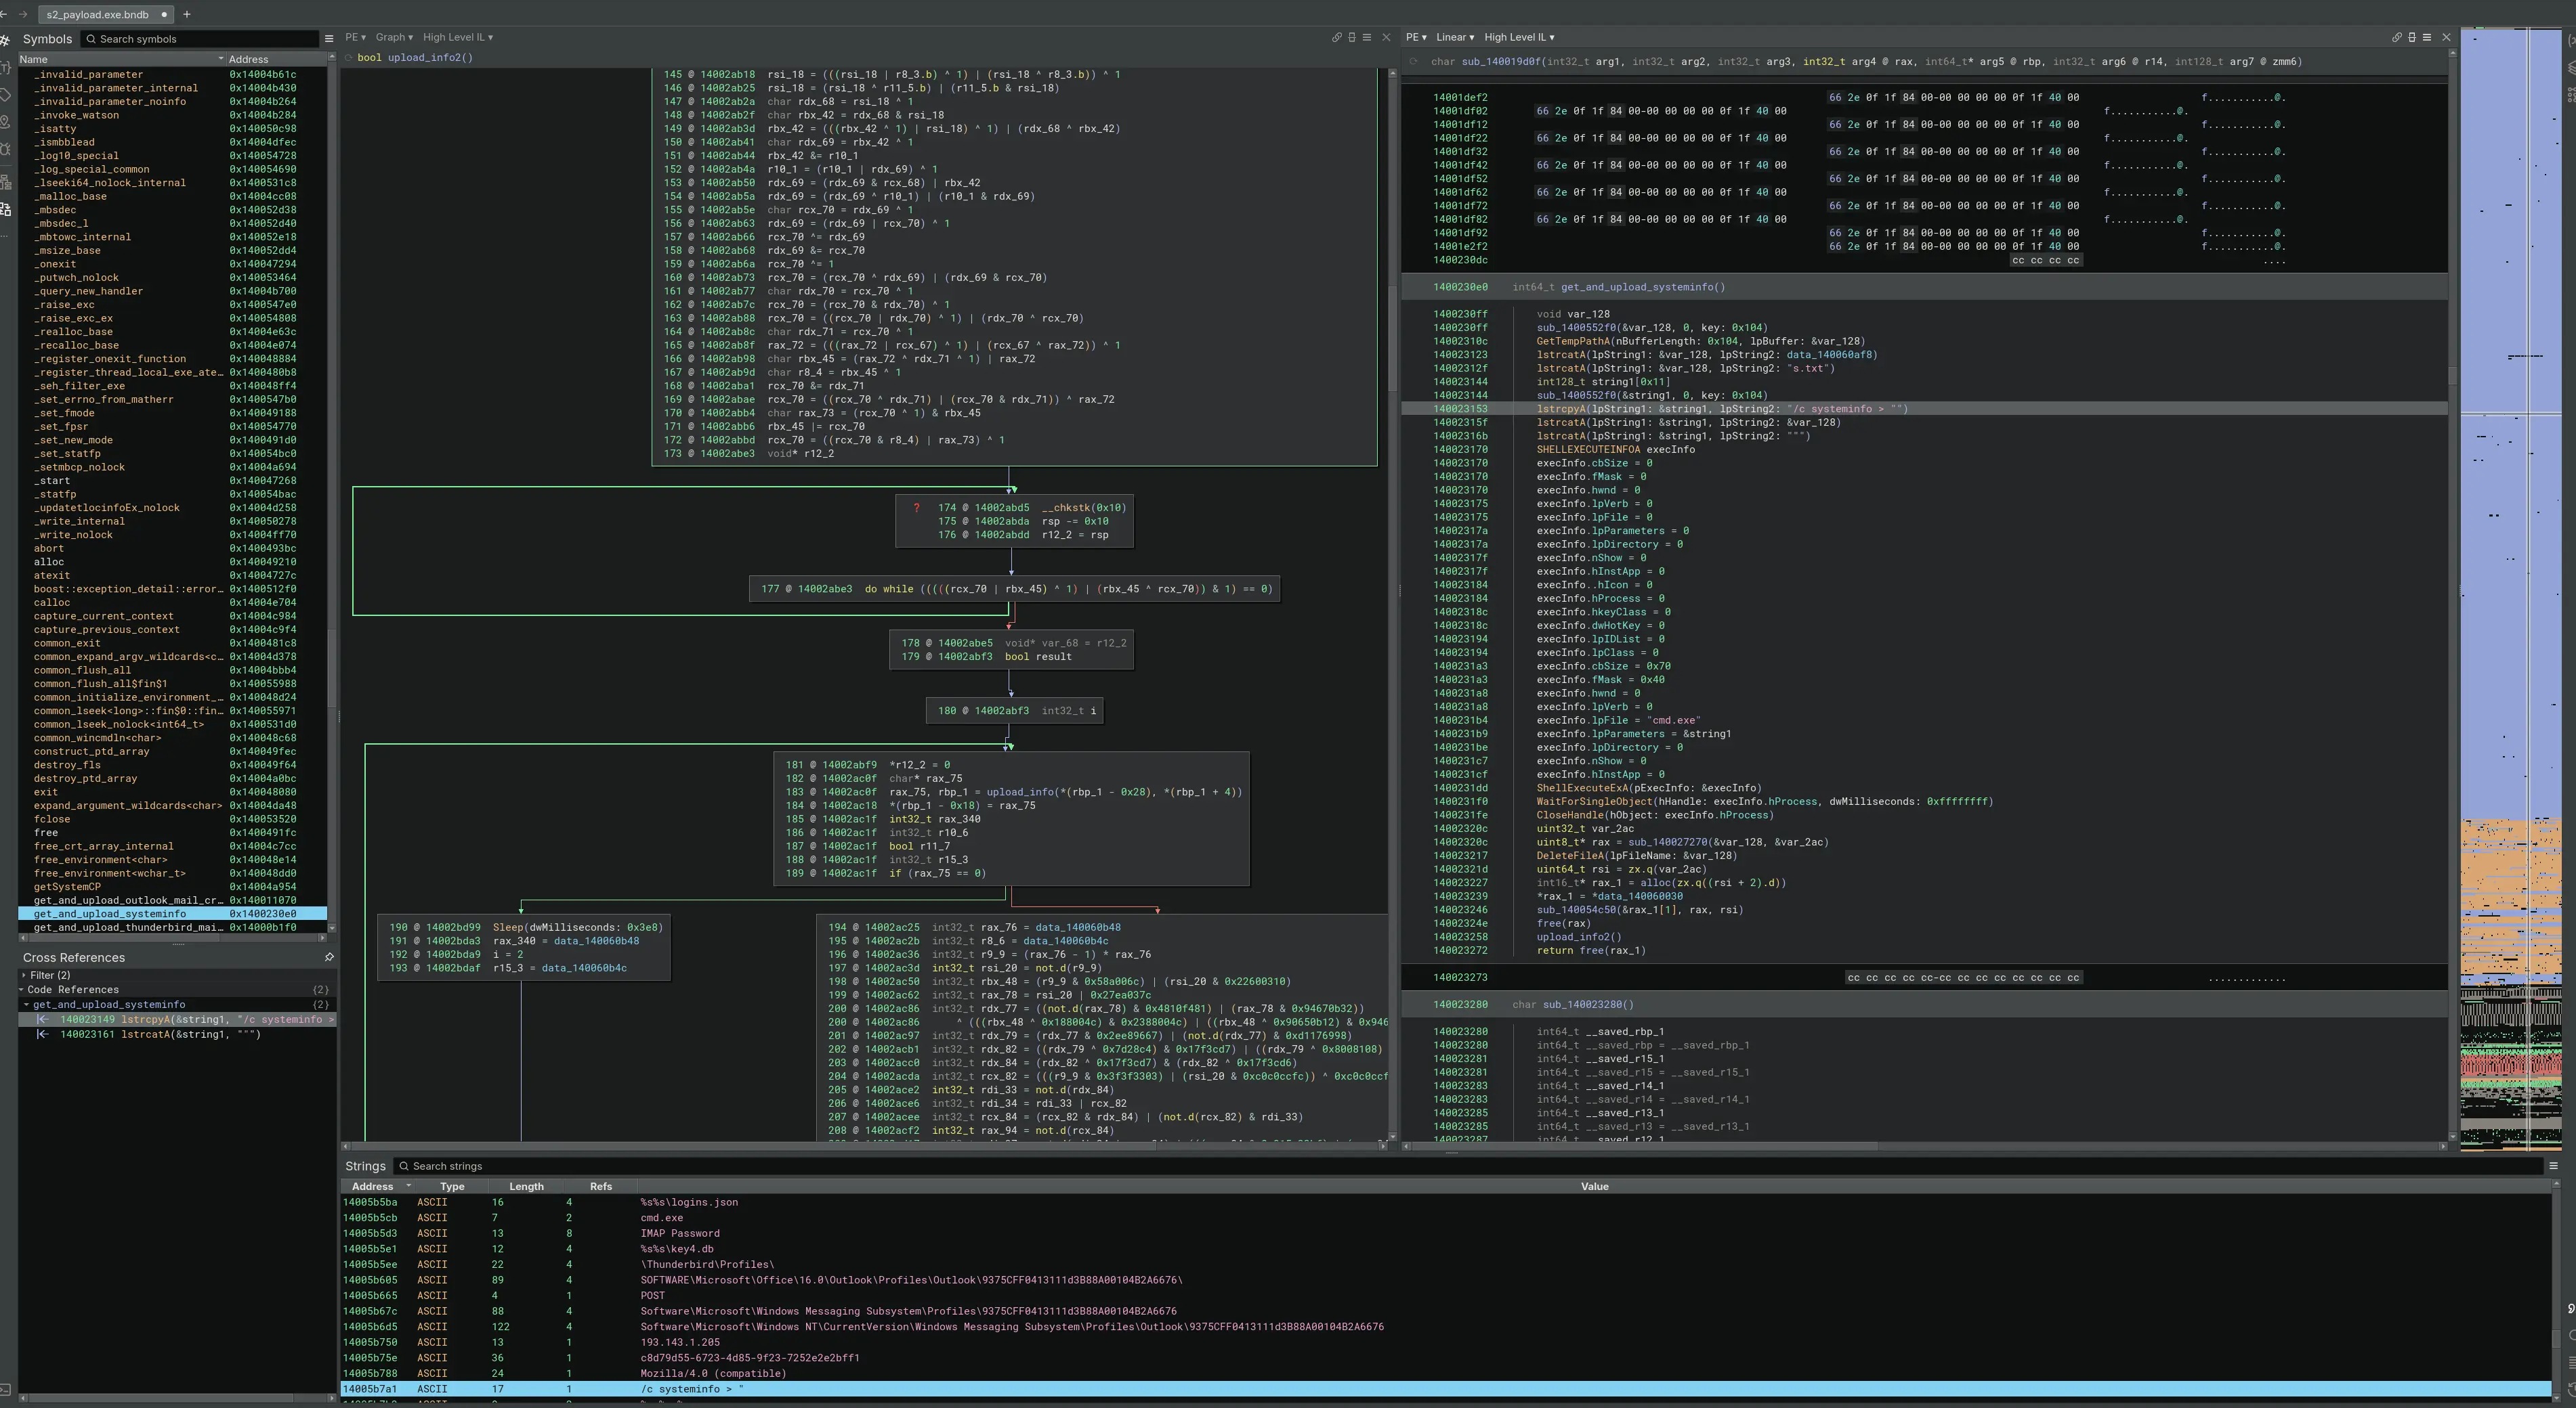Viewport: 2576px width, 1408px height.
Task: Click the new tab plus icon
Action: pyautogui.click(x=187, y=14)
